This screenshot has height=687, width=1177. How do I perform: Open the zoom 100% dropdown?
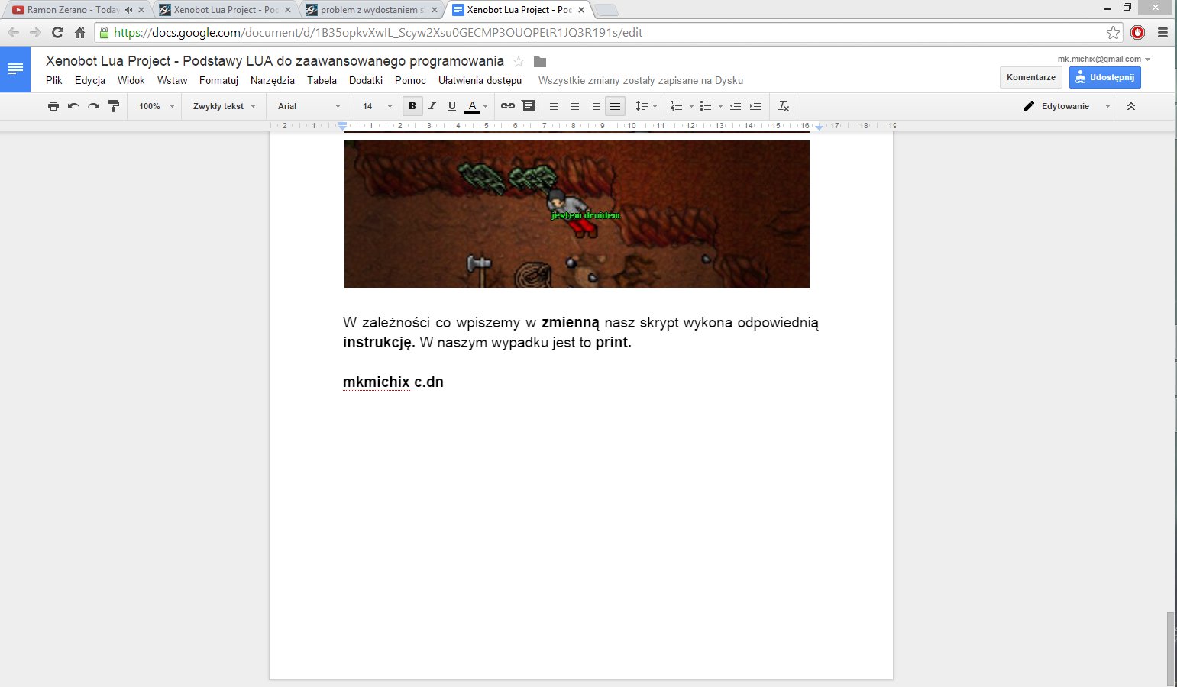(157, 106)
